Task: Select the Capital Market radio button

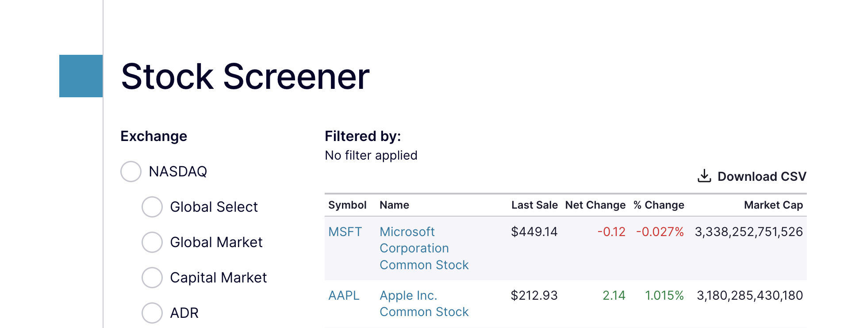Action: [x=152, y=278]
